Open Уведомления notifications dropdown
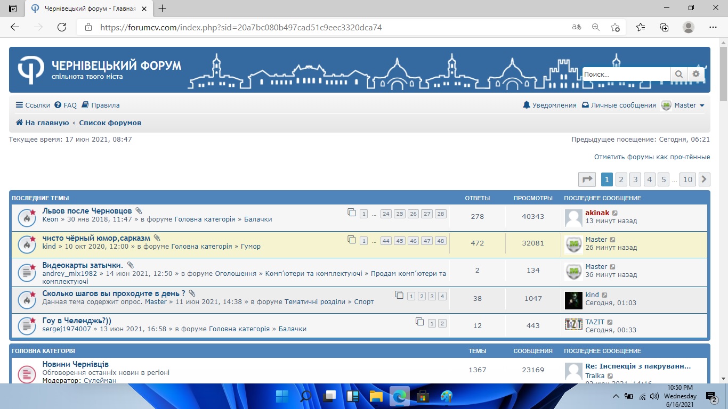 tap(549, 105)
